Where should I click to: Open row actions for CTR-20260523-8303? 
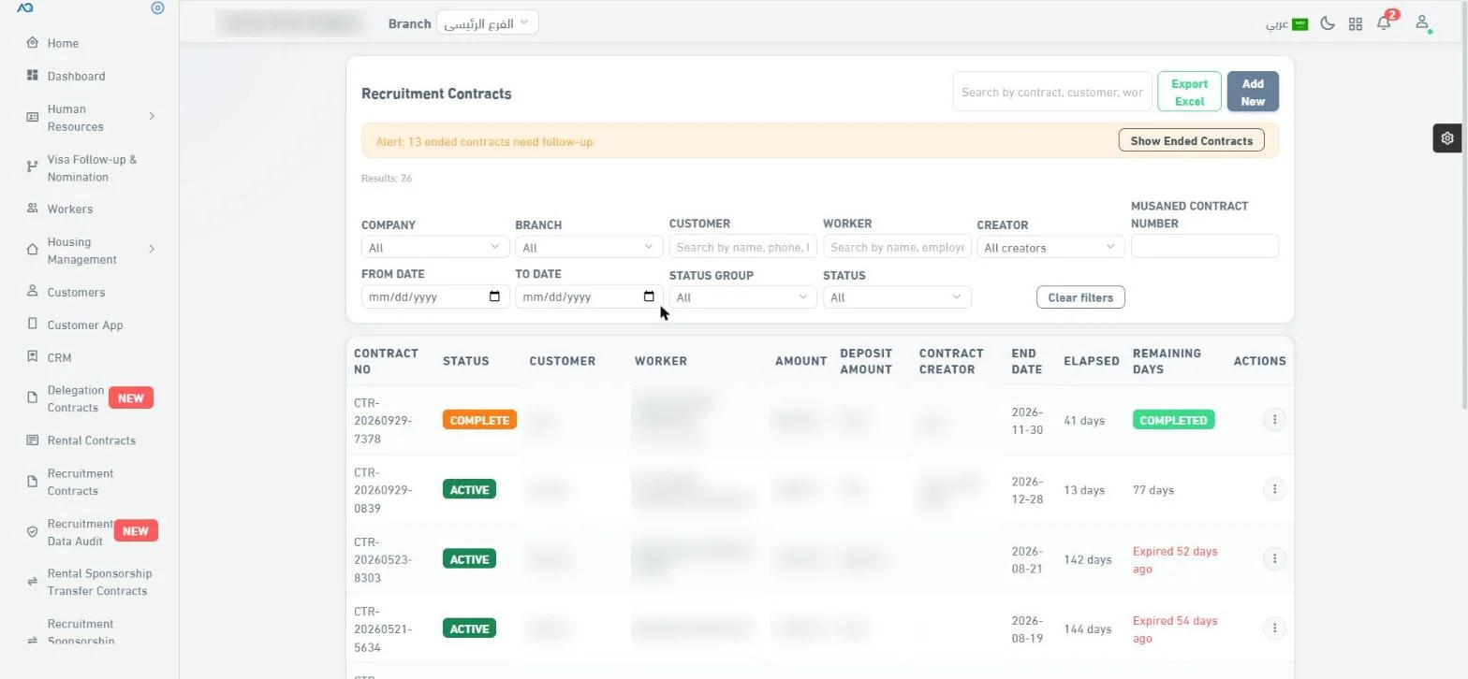click(1274, 558)
